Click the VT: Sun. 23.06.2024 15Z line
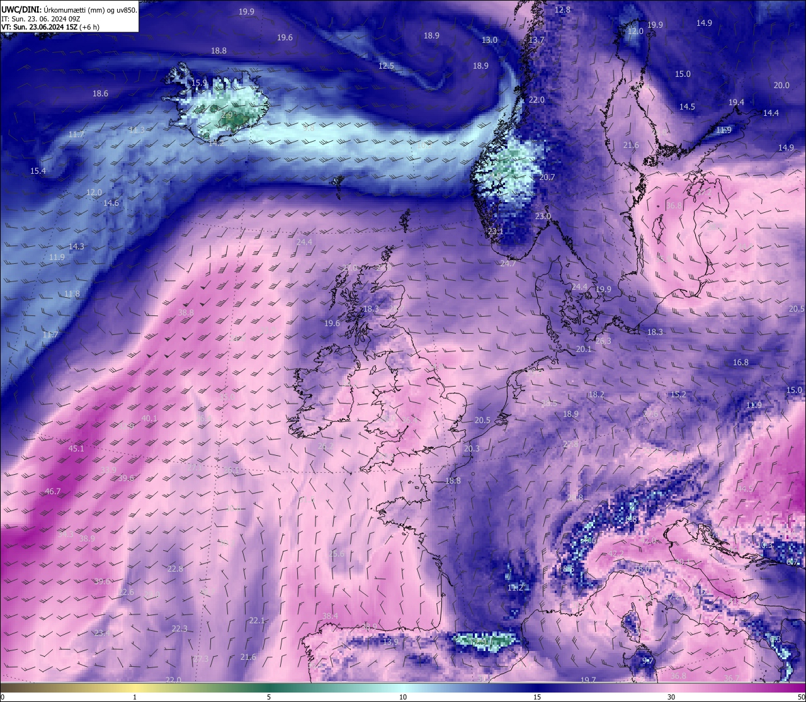Screen dimensions: 806x702 [50, 27]
